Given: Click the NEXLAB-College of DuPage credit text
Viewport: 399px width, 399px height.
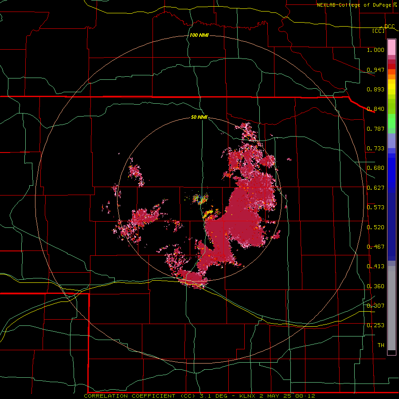Looking at the screenshot, I should pos(354,5).
